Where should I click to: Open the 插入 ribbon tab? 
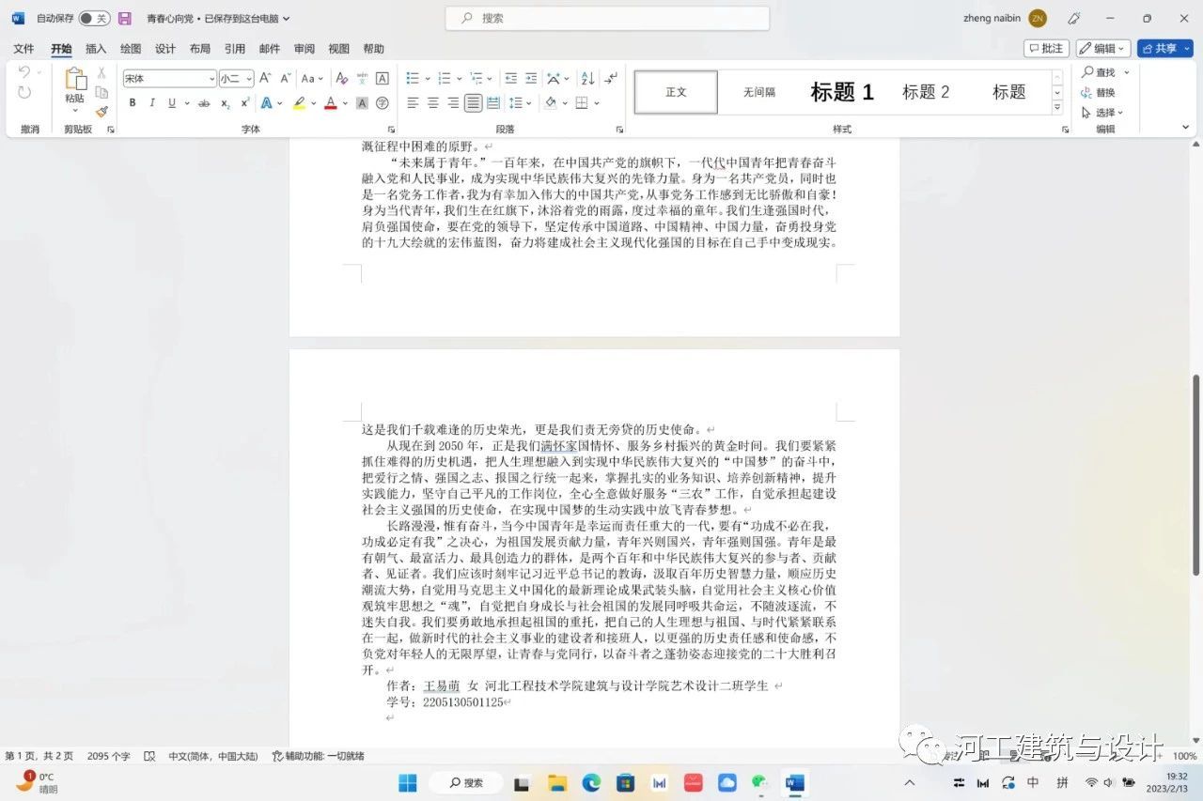point(96,49)
